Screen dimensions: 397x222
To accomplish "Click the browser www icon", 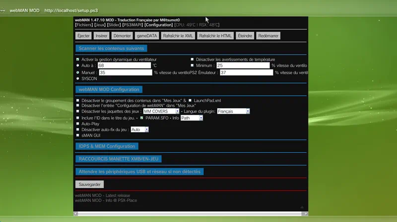I will [2, 10].
